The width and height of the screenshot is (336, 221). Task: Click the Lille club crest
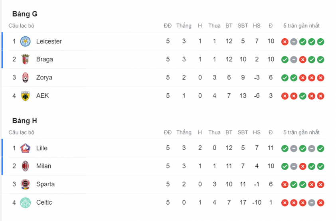(25, 148)
